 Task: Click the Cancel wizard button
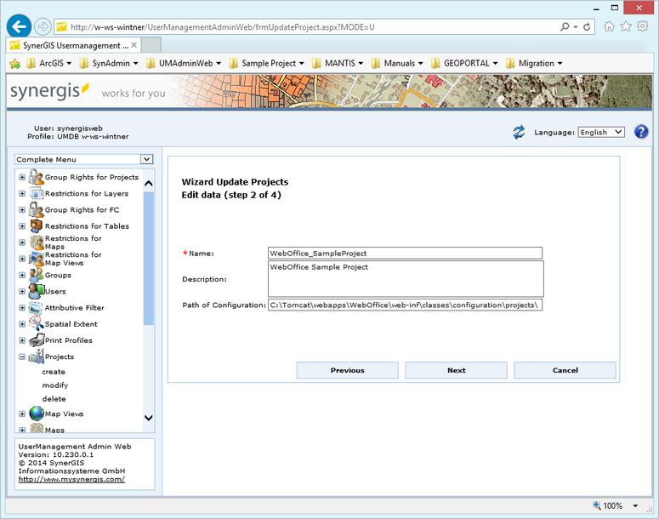coord(565,370)
